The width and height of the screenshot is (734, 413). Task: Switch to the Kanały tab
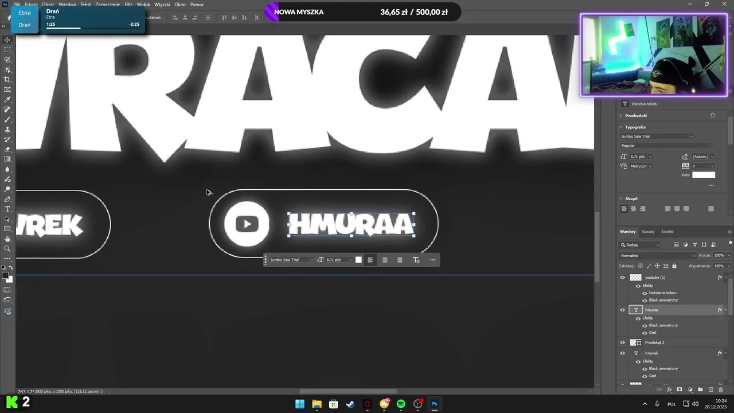pyautogui.click(x=649, y=232)
